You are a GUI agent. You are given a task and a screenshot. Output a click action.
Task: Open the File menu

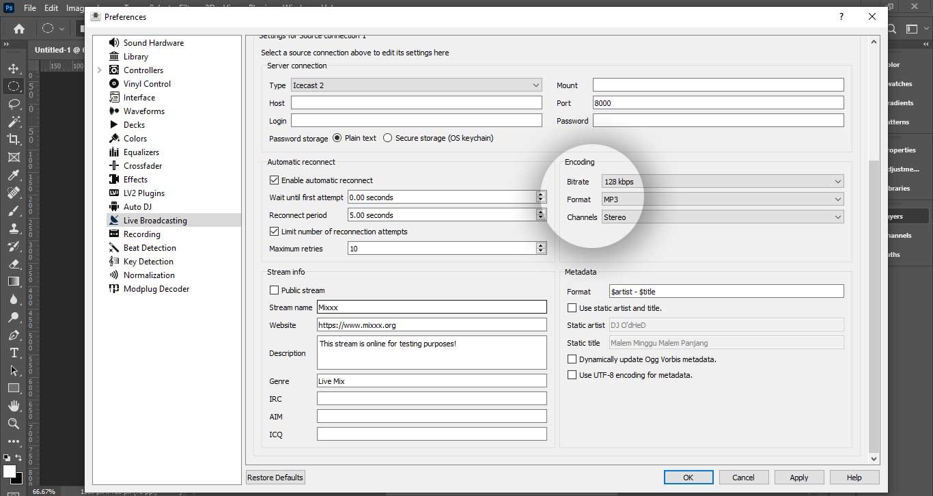[x=30, y=8]
